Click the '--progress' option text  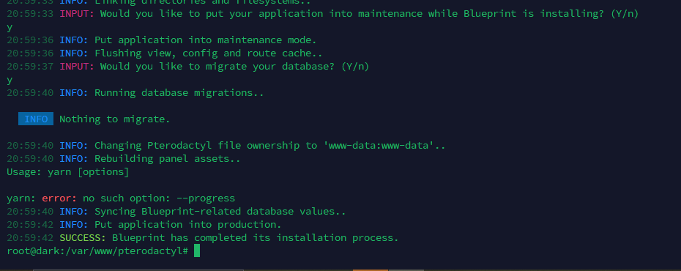206,198
